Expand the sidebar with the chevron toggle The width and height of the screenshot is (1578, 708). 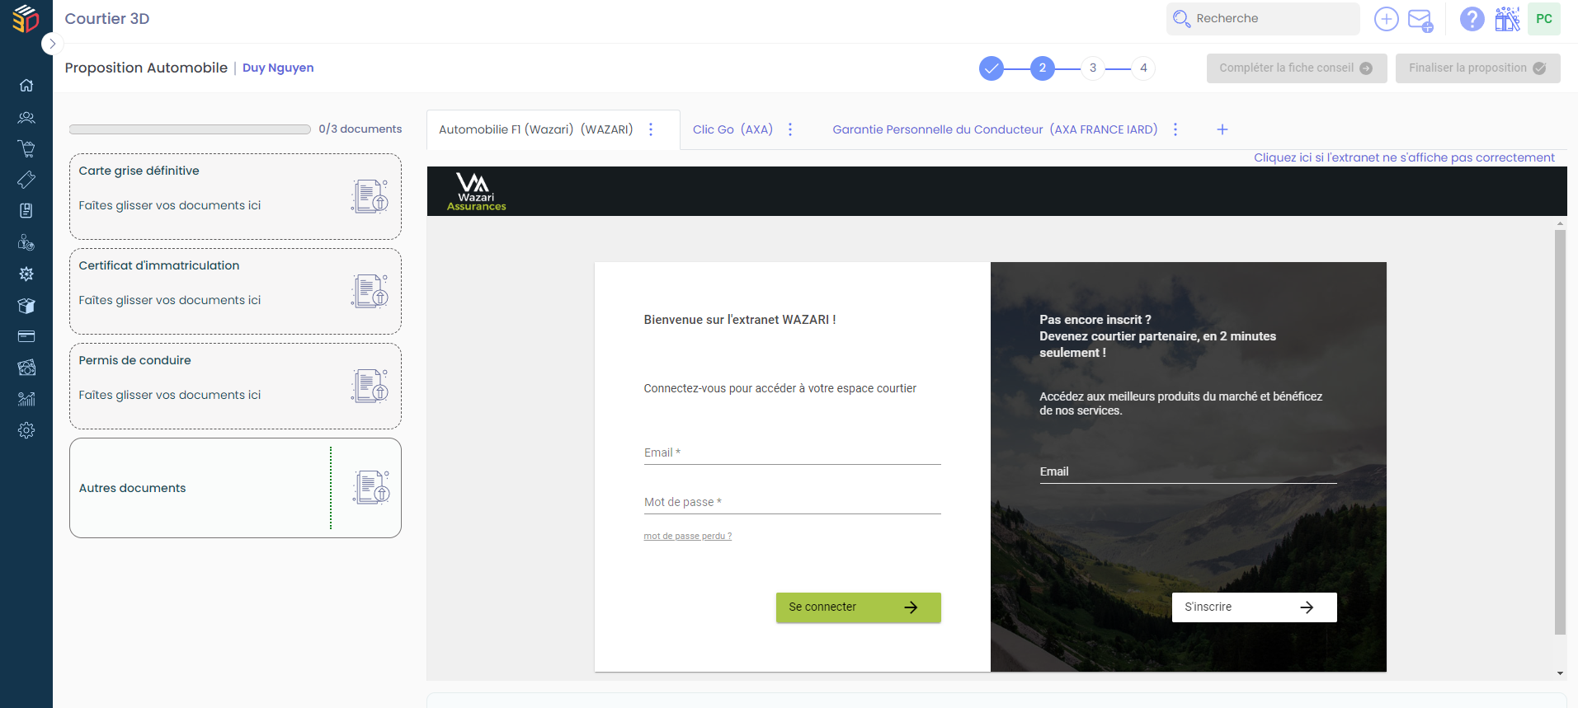coord(52,44)
